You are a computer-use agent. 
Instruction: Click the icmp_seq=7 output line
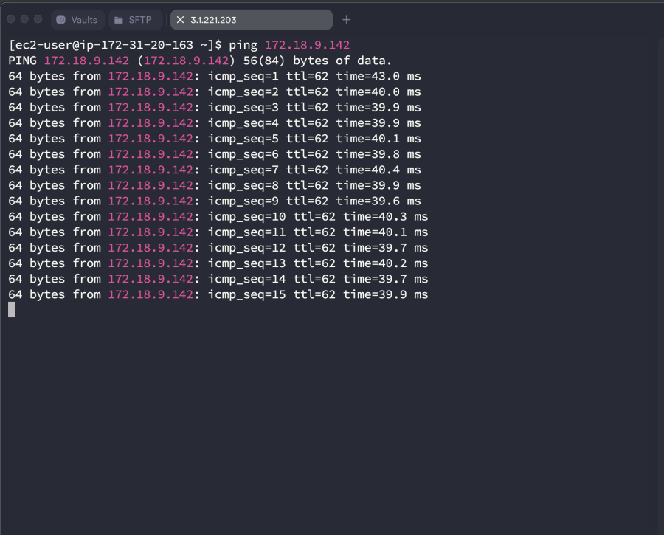(214, 170)
